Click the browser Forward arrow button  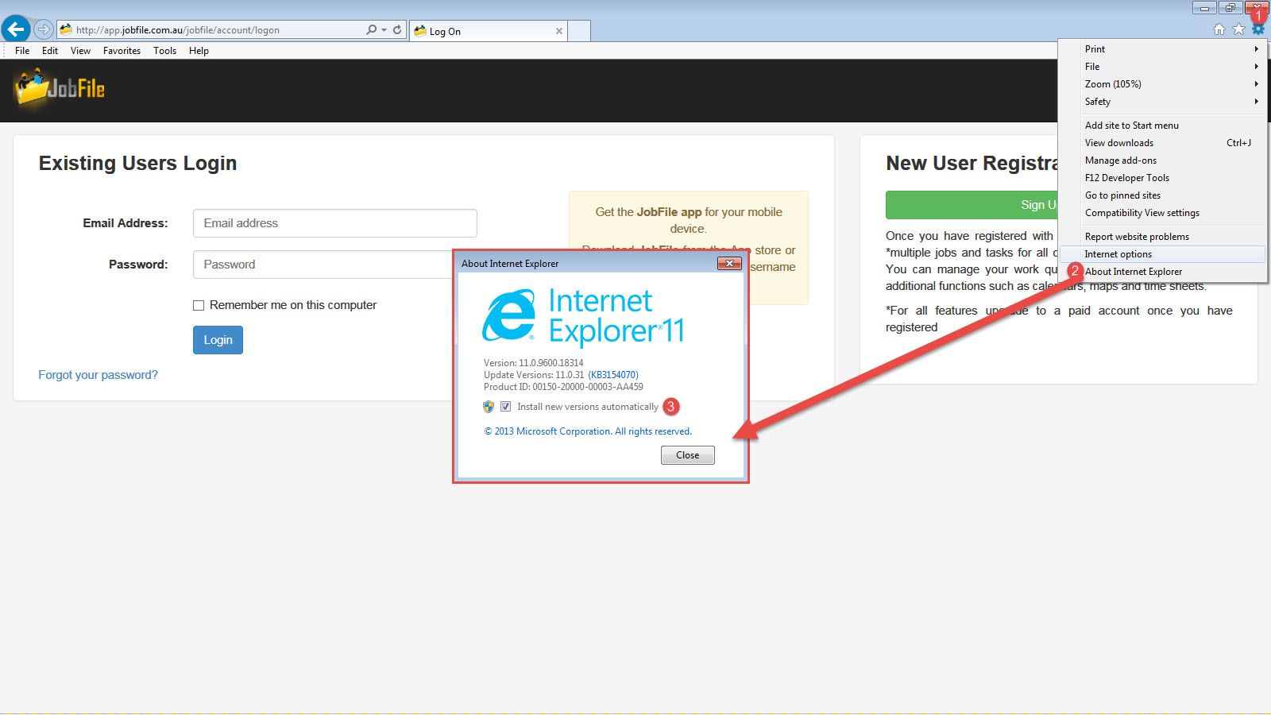tap(44, 30)
